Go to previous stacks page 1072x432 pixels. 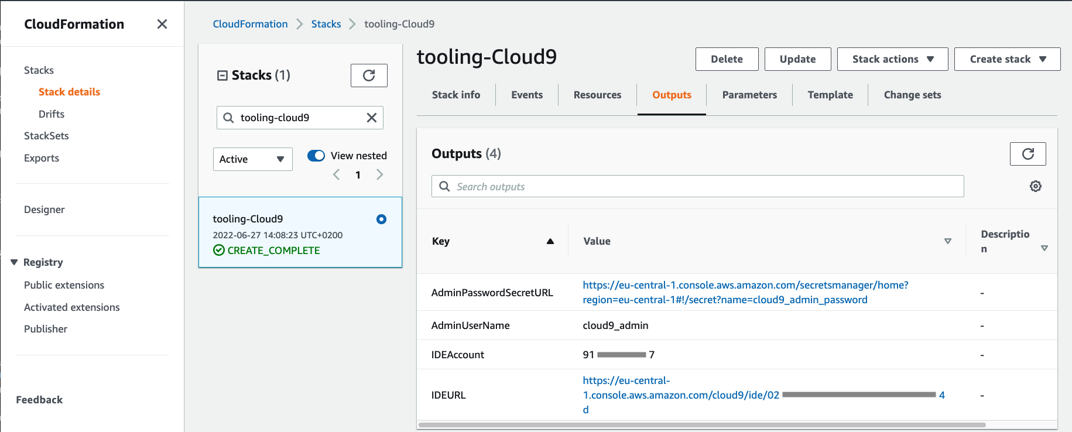pyautogui.click(x=337, y=174)
